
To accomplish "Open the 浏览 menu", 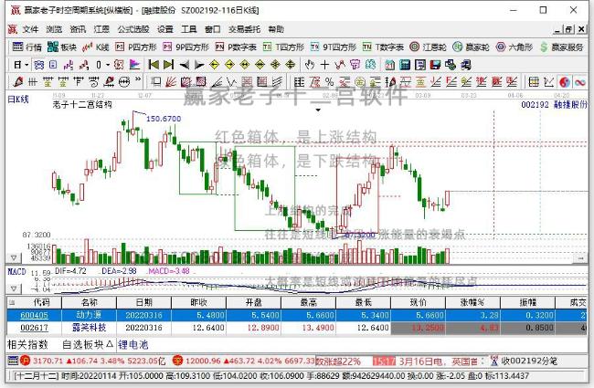I will tap(54, 29).
